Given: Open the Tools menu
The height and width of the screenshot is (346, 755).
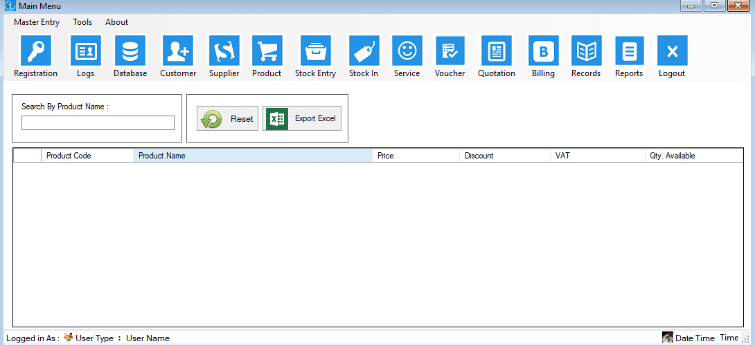Looking at the screenshot, I should coord(82,22).
